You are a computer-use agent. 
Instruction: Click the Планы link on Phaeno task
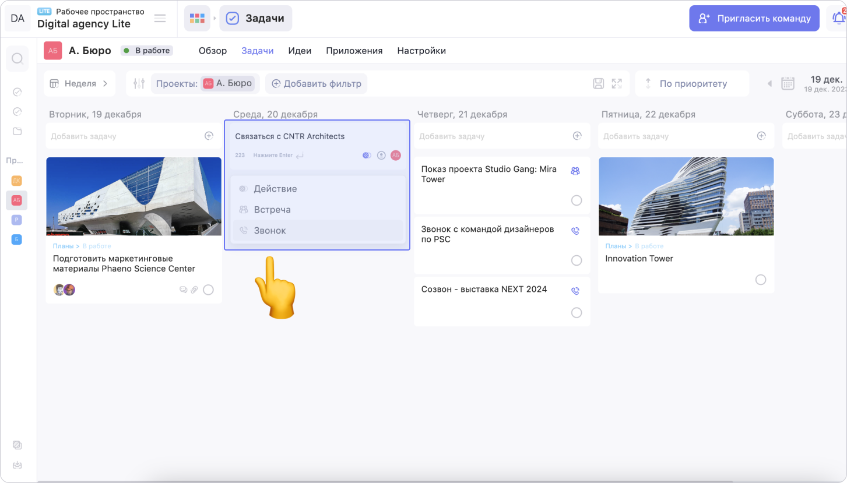click(x=63, y=246)
